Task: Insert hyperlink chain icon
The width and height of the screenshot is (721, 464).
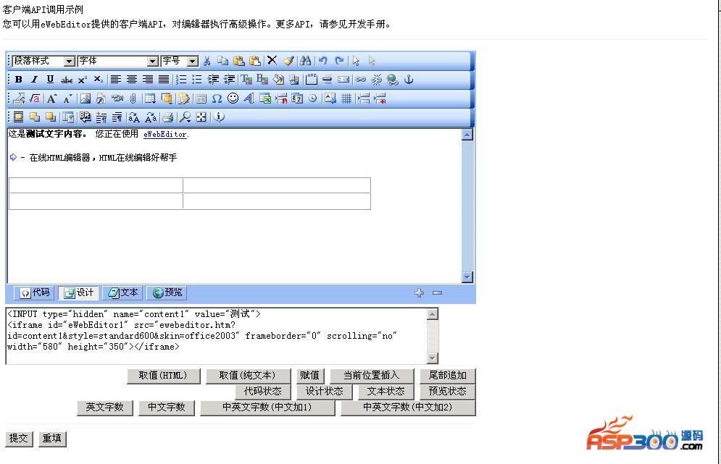Action: pos(361,80)
